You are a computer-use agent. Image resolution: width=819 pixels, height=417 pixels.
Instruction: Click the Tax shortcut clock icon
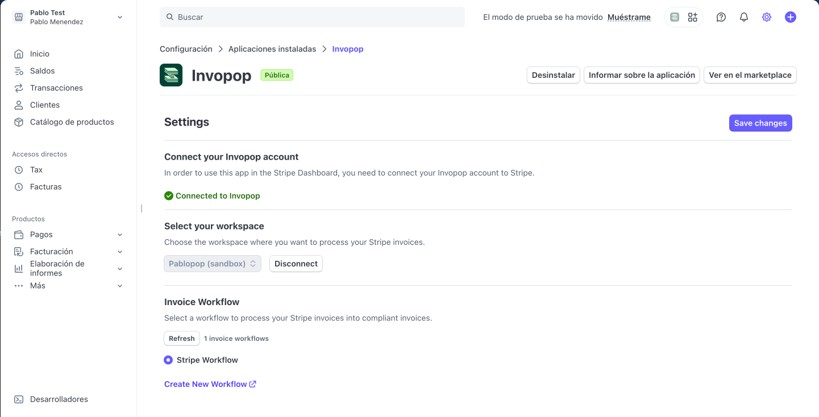click(x=19, y=170)
